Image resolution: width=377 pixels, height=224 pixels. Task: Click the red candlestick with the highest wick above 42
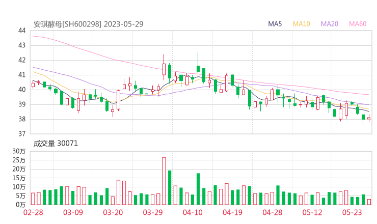[x=164, y=67]
